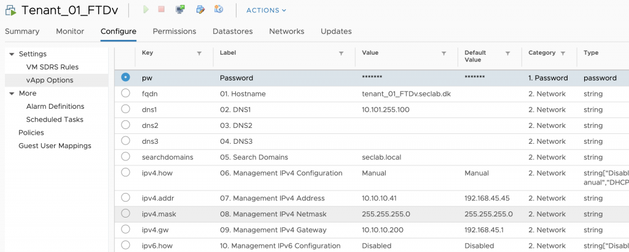Click the Power On play icon
This screenshot has width=629, height=252.
(x=146, y=10)
